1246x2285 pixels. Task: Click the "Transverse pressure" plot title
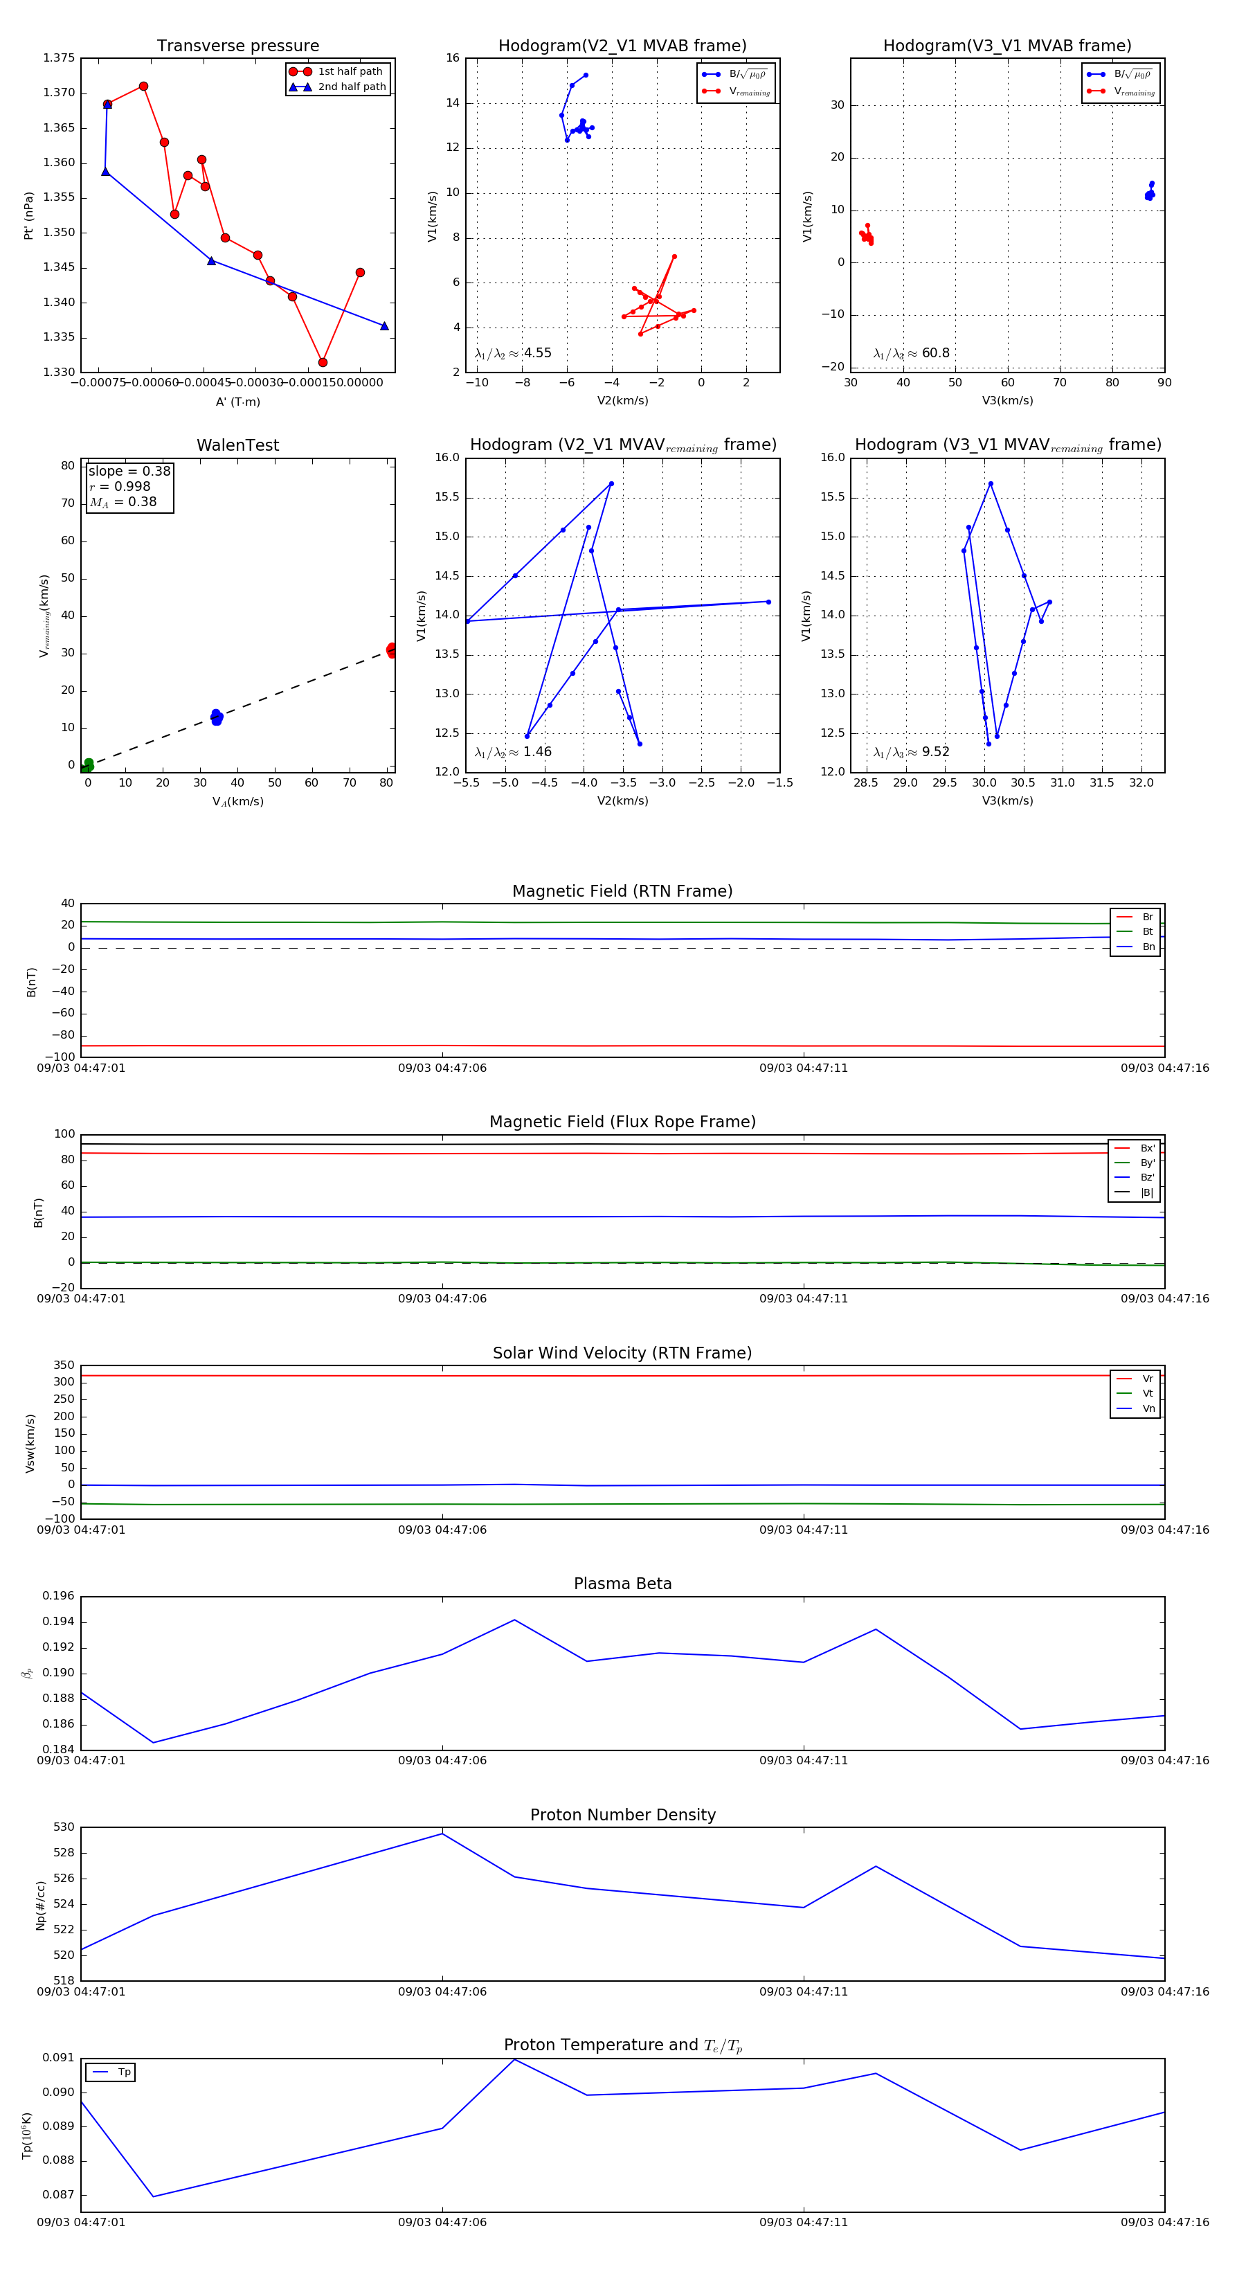point(237,46)
